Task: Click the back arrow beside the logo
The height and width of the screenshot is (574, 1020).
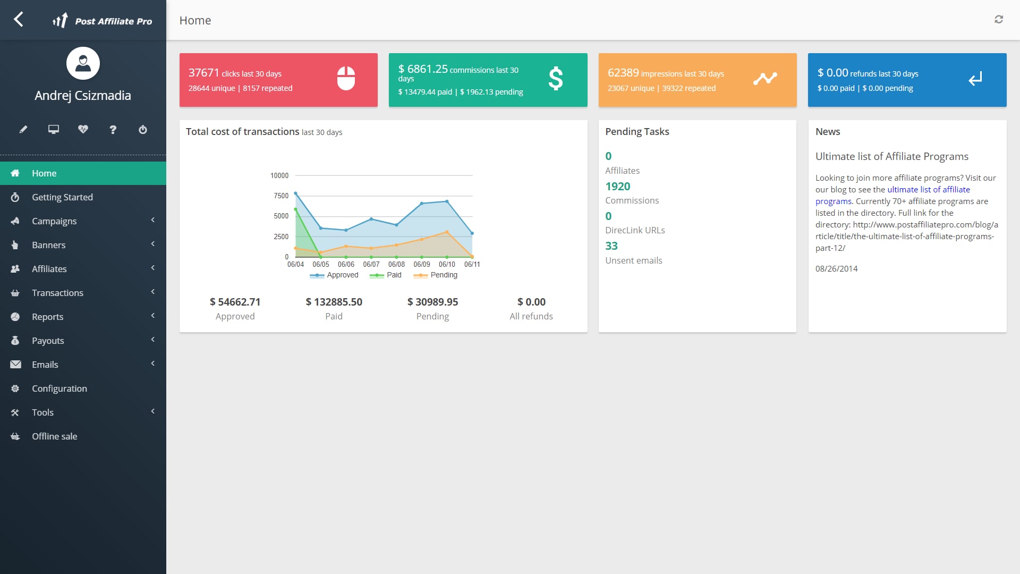Action: point(20,19)
